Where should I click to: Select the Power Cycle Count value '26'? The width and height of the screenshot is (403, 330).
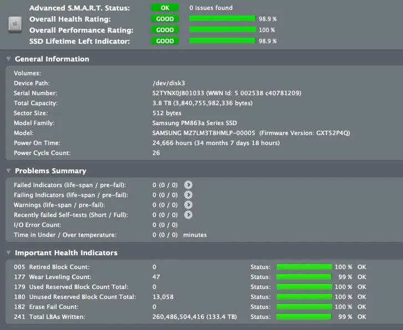(156, 153)
